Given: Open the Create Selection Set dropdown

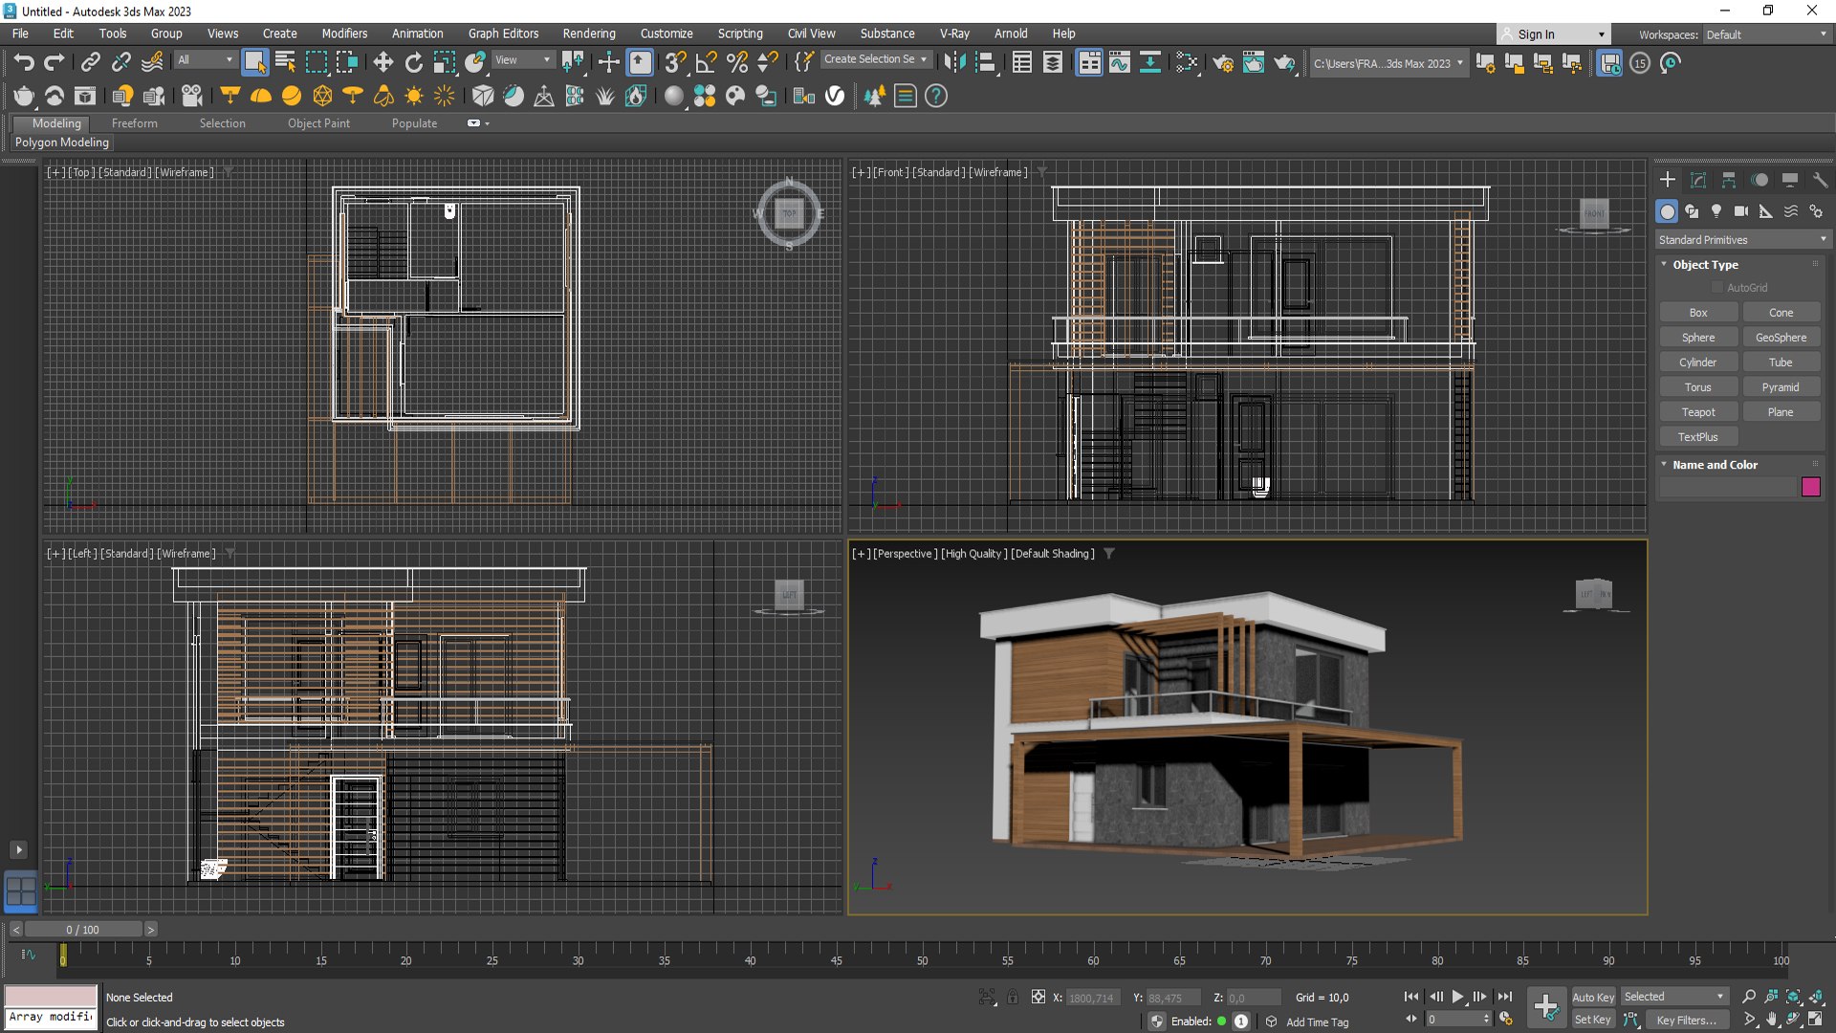Looking at the screenshot, I should pyautogui.click(x=876, y=59).
